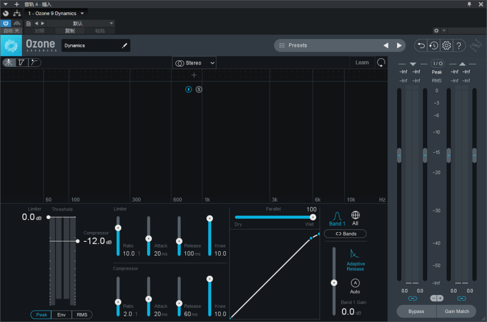Viewport: 487px width, 322px height.
Task: Open host plugin gear settings
Action: tap(437, 31)
